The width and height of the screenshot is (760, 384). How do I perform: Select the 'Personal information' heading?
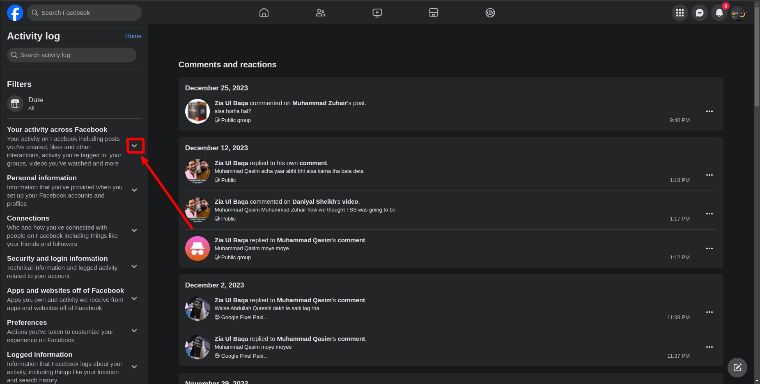pyautogui.click(x=42, y=178)
